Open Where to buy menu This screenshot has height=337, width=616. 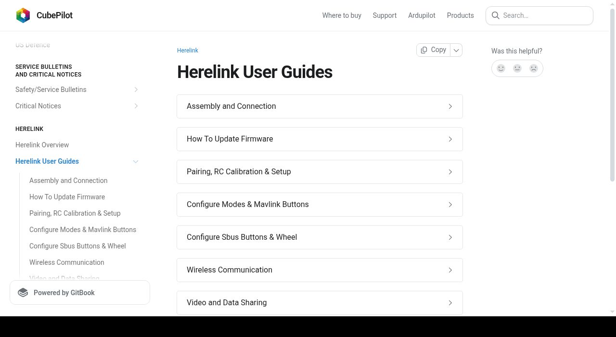pyautogui.click(x=342, y=15)
